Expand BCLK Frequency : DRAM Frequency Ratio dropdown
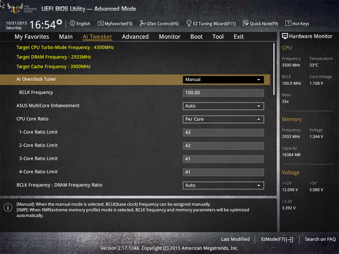 223,185
